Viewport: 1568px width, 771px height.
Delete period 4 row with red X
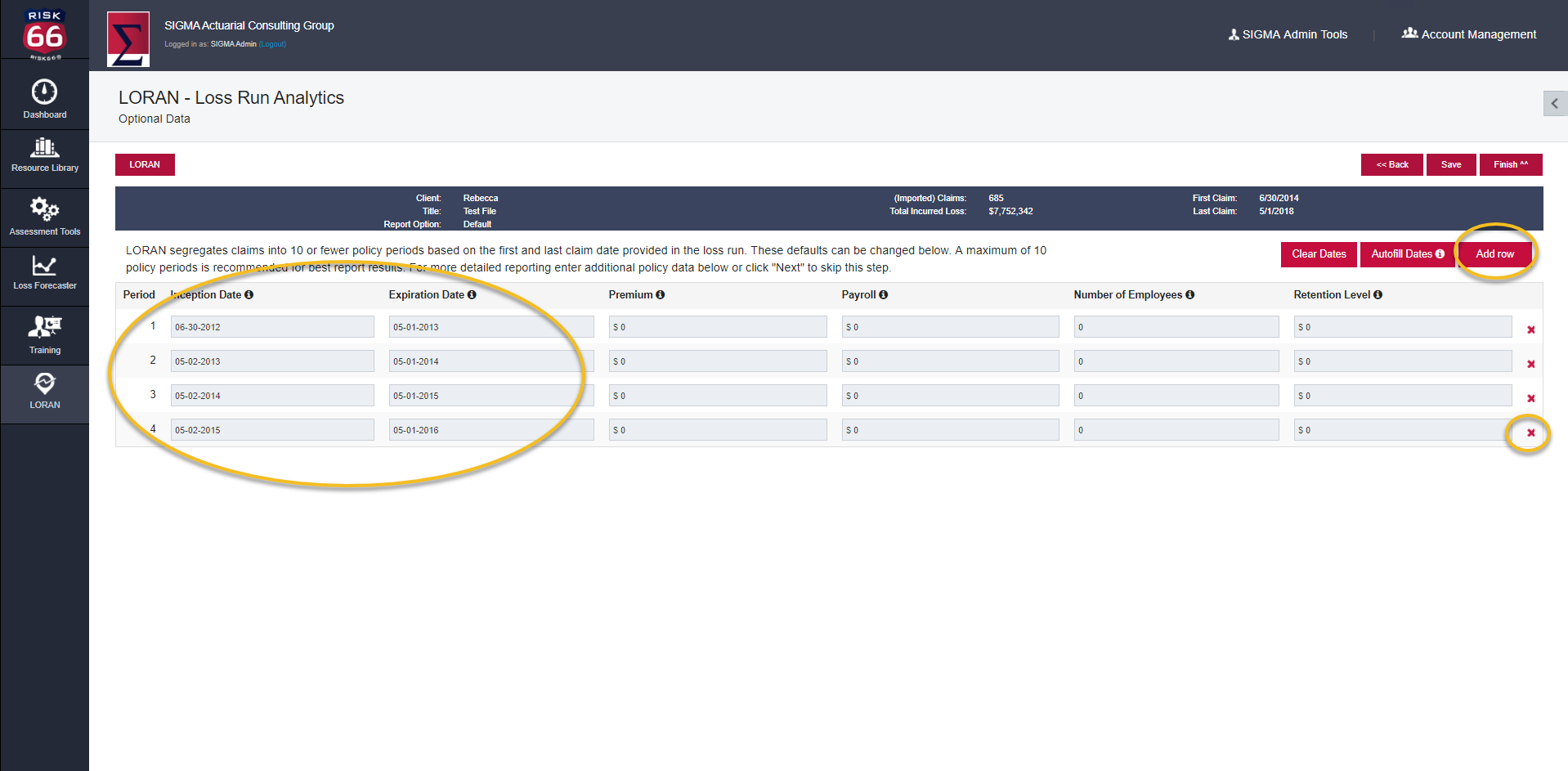pyautogui.click(x=1531, y=433)
